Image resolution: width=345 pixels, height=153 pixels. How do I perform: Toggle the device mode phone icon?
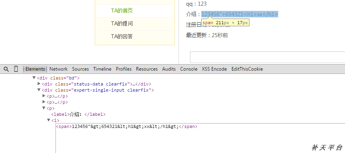16,69
